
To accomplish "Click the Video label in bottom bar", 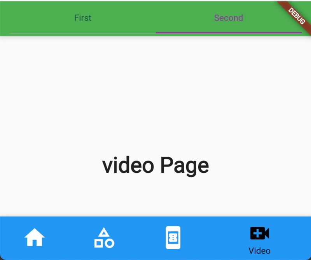I will pyautogui.click(x=259, y=251).
